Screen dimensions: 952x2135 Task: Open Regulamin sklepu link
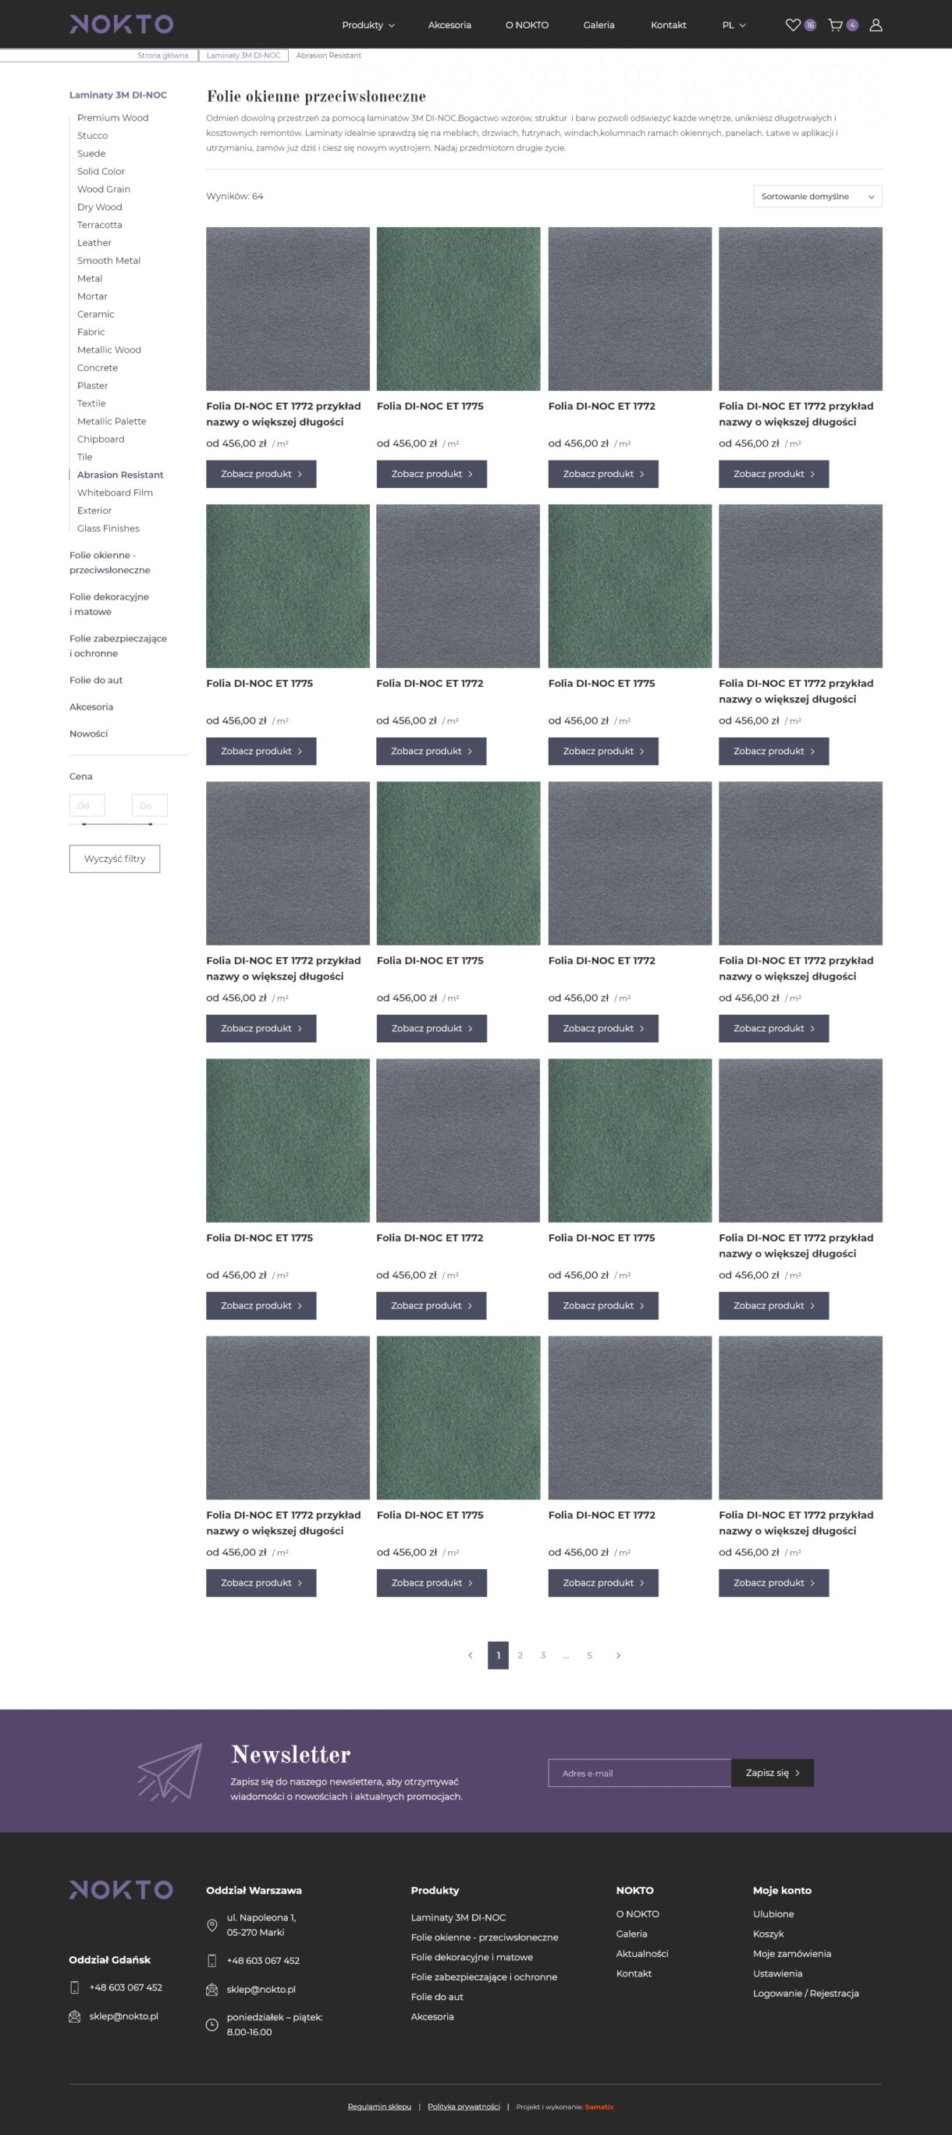[x=379, y=2107]
